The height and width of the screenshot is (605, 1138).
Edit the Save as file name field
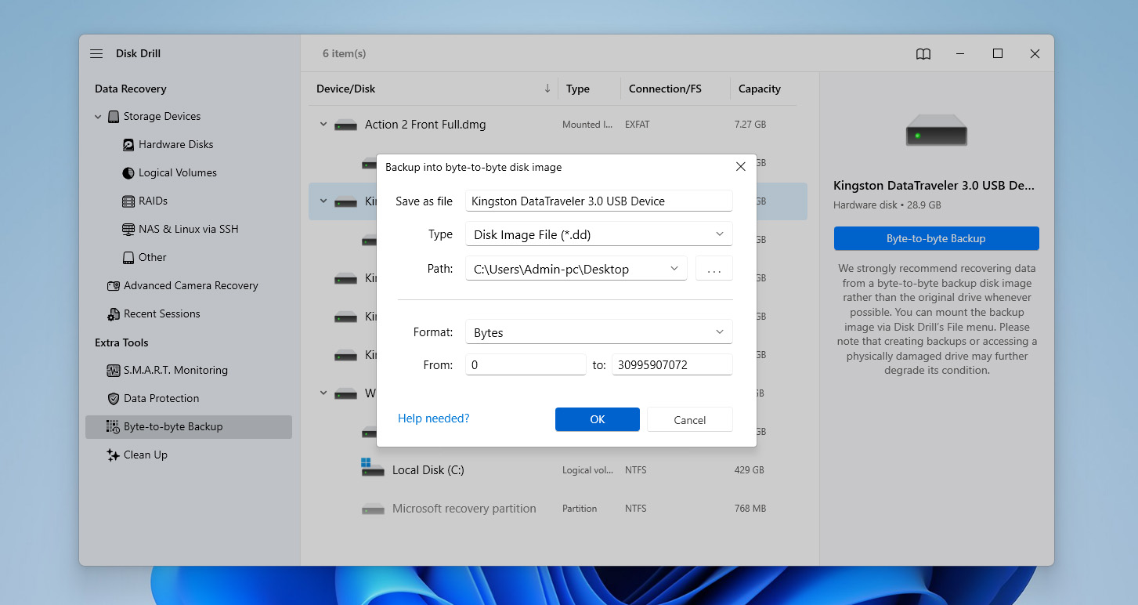click(598, 201)
